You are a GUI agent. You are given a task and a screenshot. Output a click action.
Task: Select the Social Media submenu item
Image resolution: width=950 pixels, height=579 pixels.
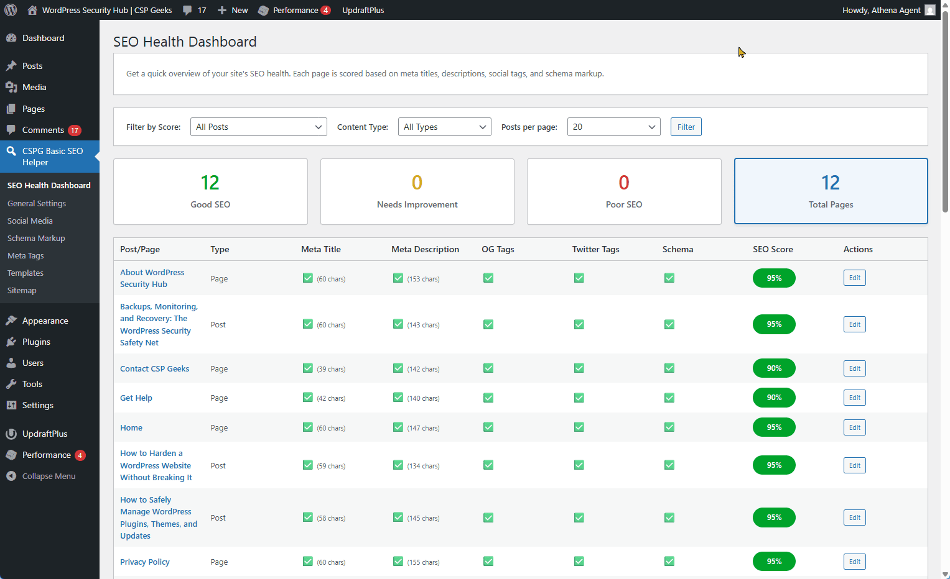coord(30,221)
